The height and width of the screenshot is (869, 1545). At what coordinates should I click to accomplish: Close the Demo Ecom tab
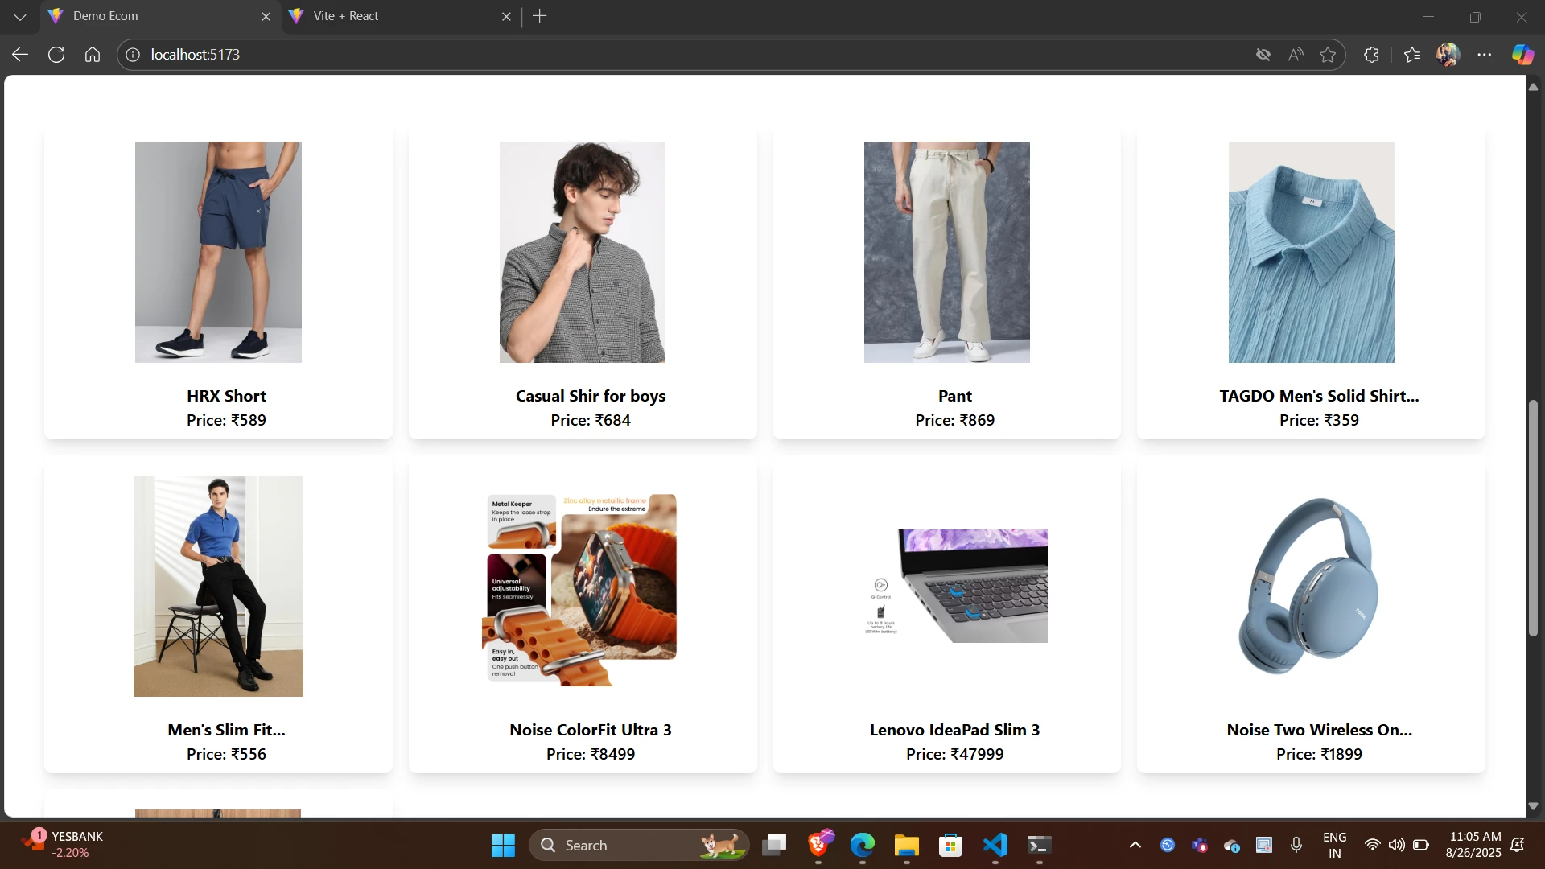(x=266, y=16)
